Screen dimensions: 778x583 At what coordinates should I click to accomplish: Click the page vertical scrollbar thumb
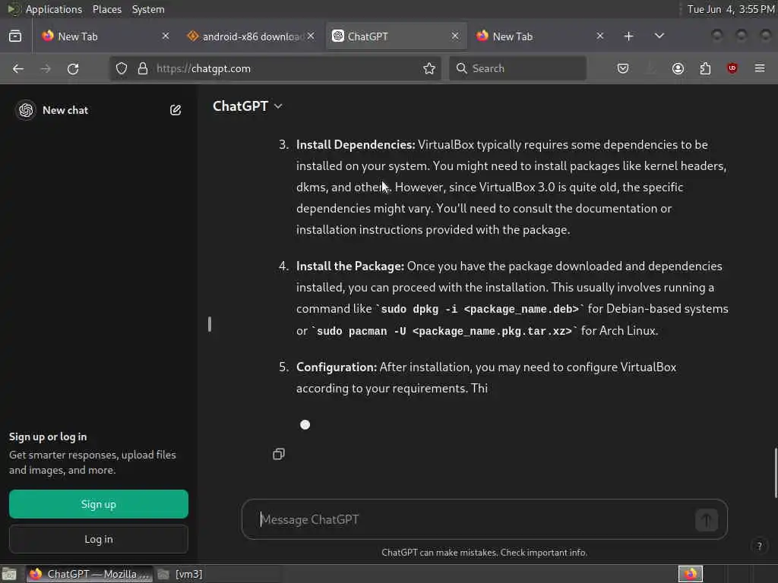776,472
